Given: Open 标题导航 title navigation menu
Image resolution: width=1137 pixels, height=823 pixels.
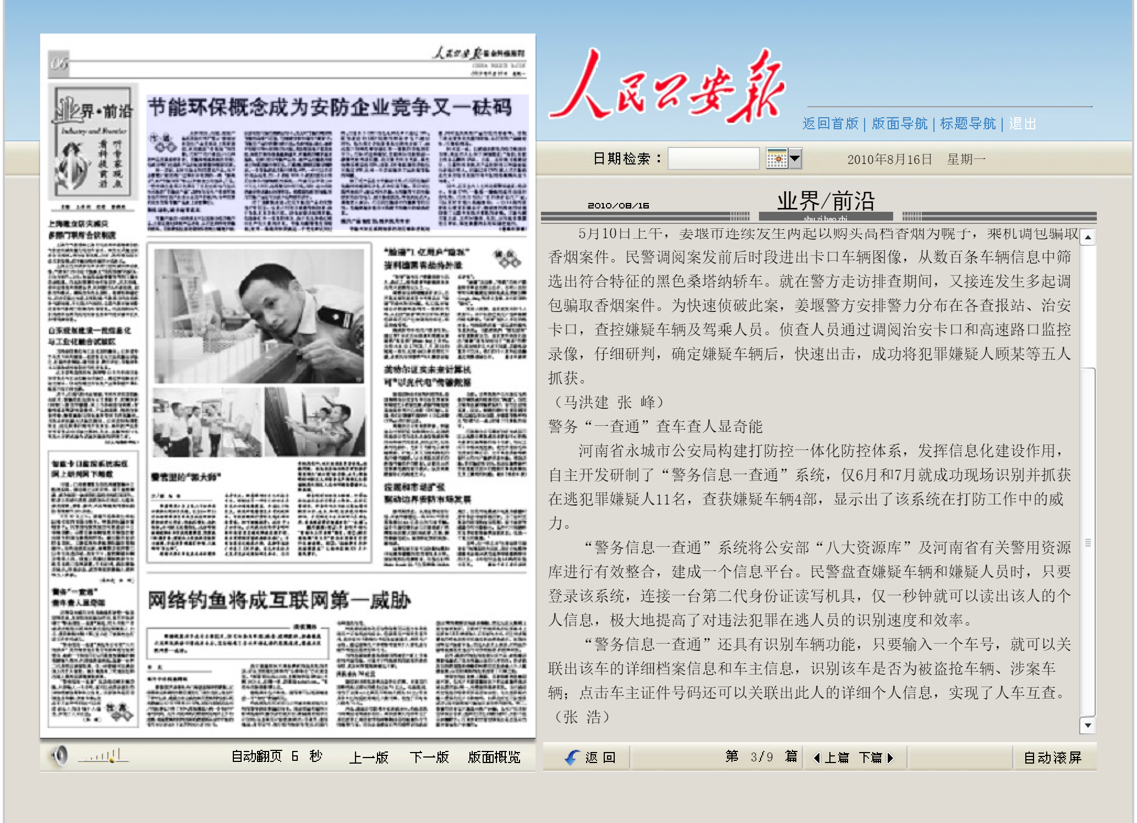Looking at the screenshot, I should point(967,124).
